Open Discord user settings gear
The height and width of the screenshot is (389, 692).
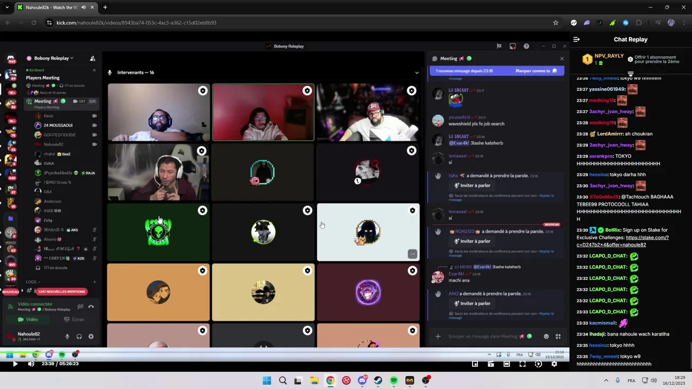coord(91,336)
